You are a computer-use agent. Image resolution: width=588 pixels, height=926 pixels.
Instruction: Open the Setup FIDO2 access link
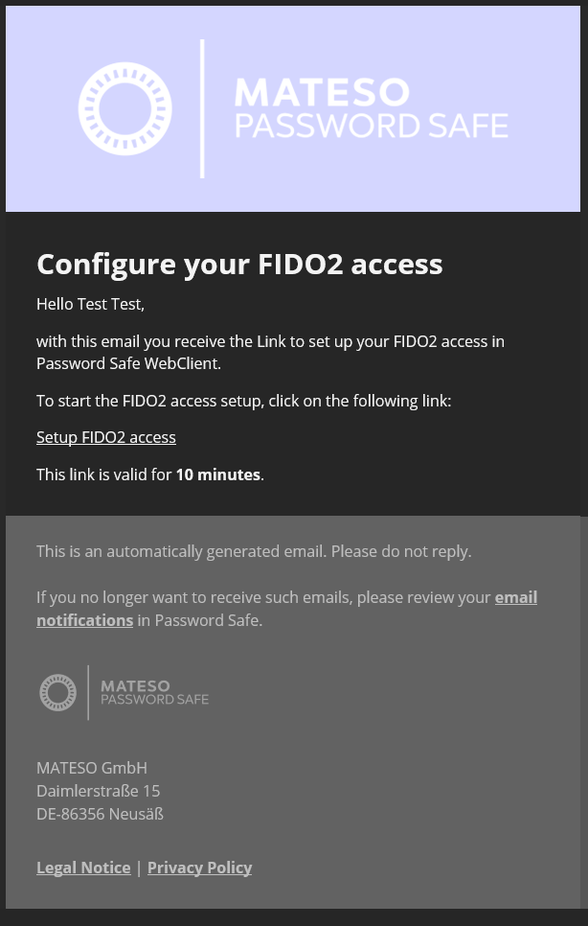pos(106,438)
